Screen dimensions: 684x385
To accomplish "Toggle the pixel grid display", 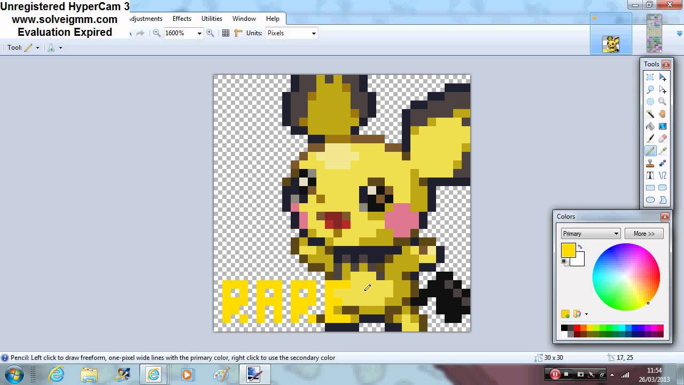I will (x=226, y=33).
